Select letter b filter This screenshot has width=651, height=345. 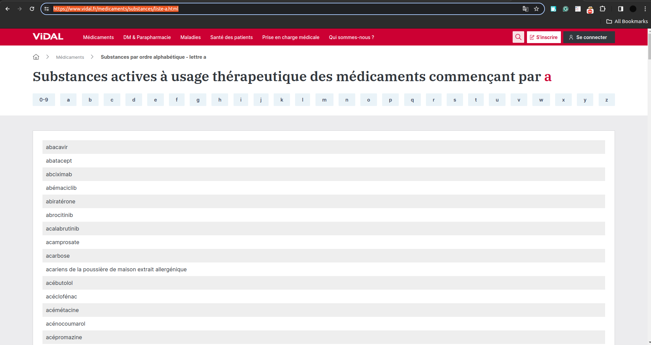tap(90, 100)
